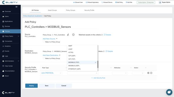Open Action dropdown in rule row
This screenshot has width=174, height=97.
138,73
